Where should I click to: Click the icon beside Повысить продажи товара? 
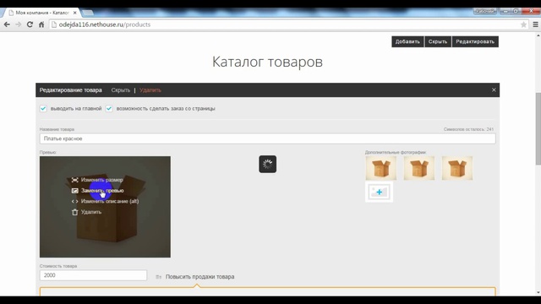pos(158,277)
